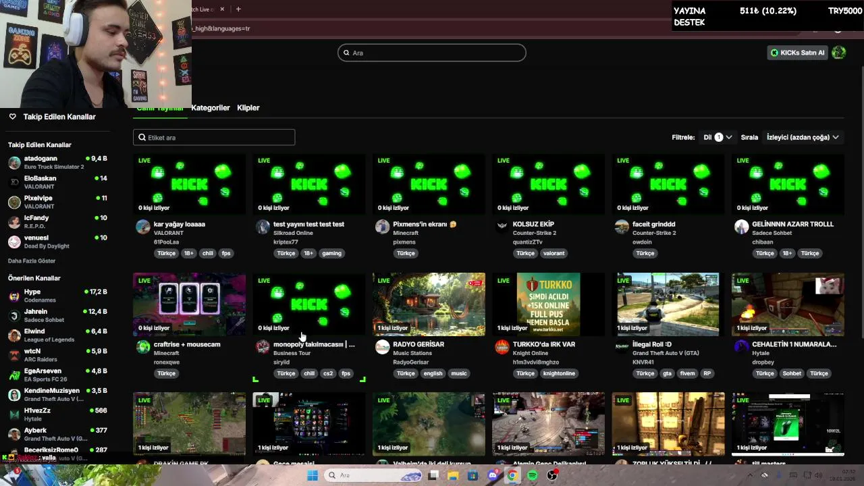Image resolution: width=864 pixels, height=486 pixels.
Task: Click the valorant tag under KOLSUZ EKİP
Action: 553,253
